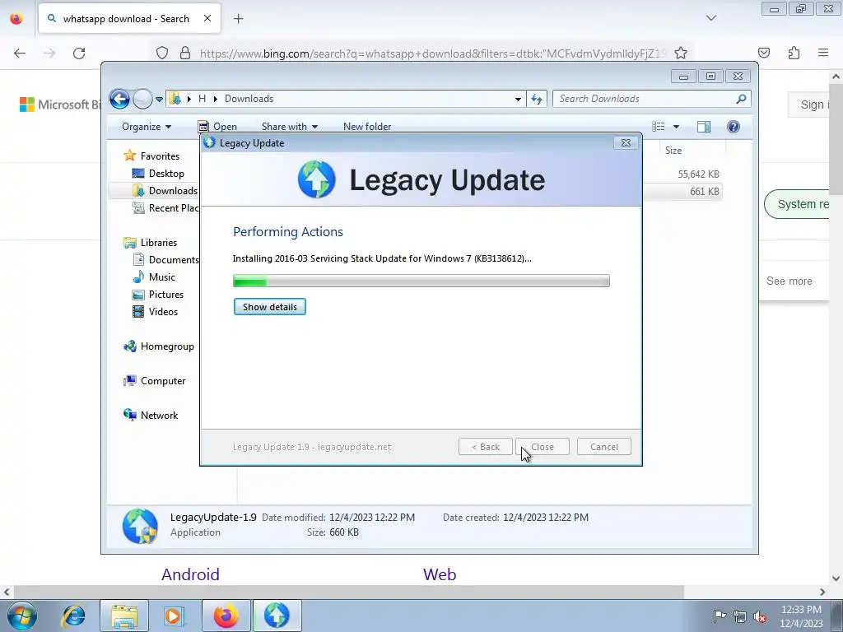Click the site padlock icon
The image size is (843, 632).
(185, 53)
